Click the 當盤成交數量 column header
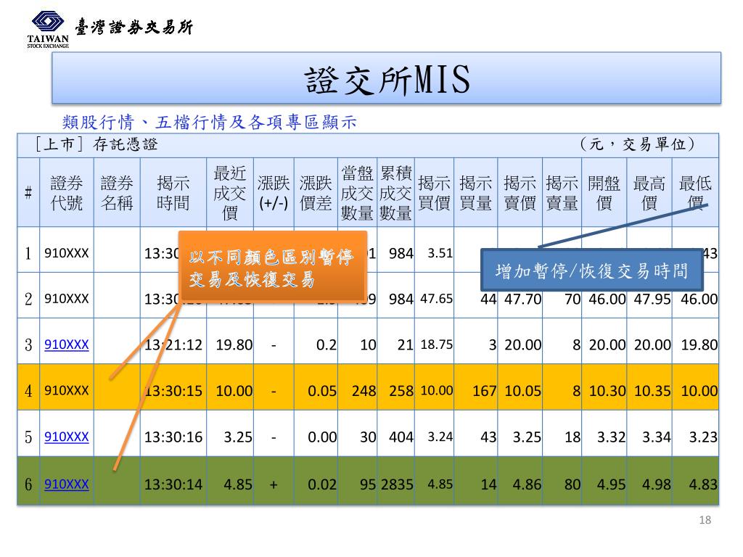The width and height of the screenshot is (743, 557). pyautogui.click(x=357, y=193)
